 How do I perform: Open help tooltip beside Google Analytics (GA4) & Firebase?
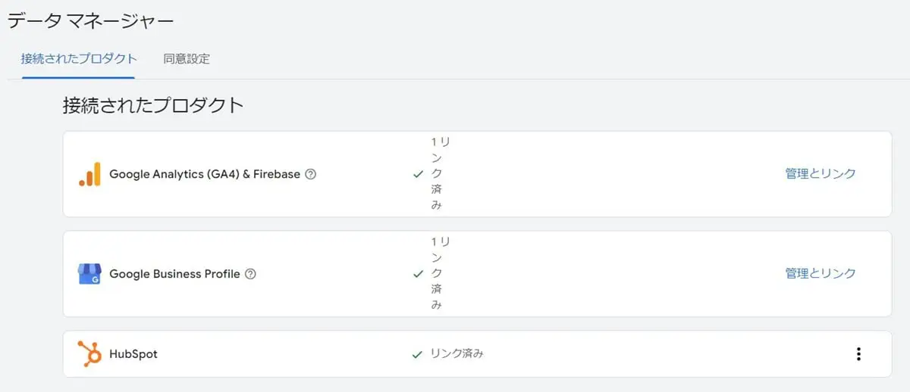click(310, 174)
